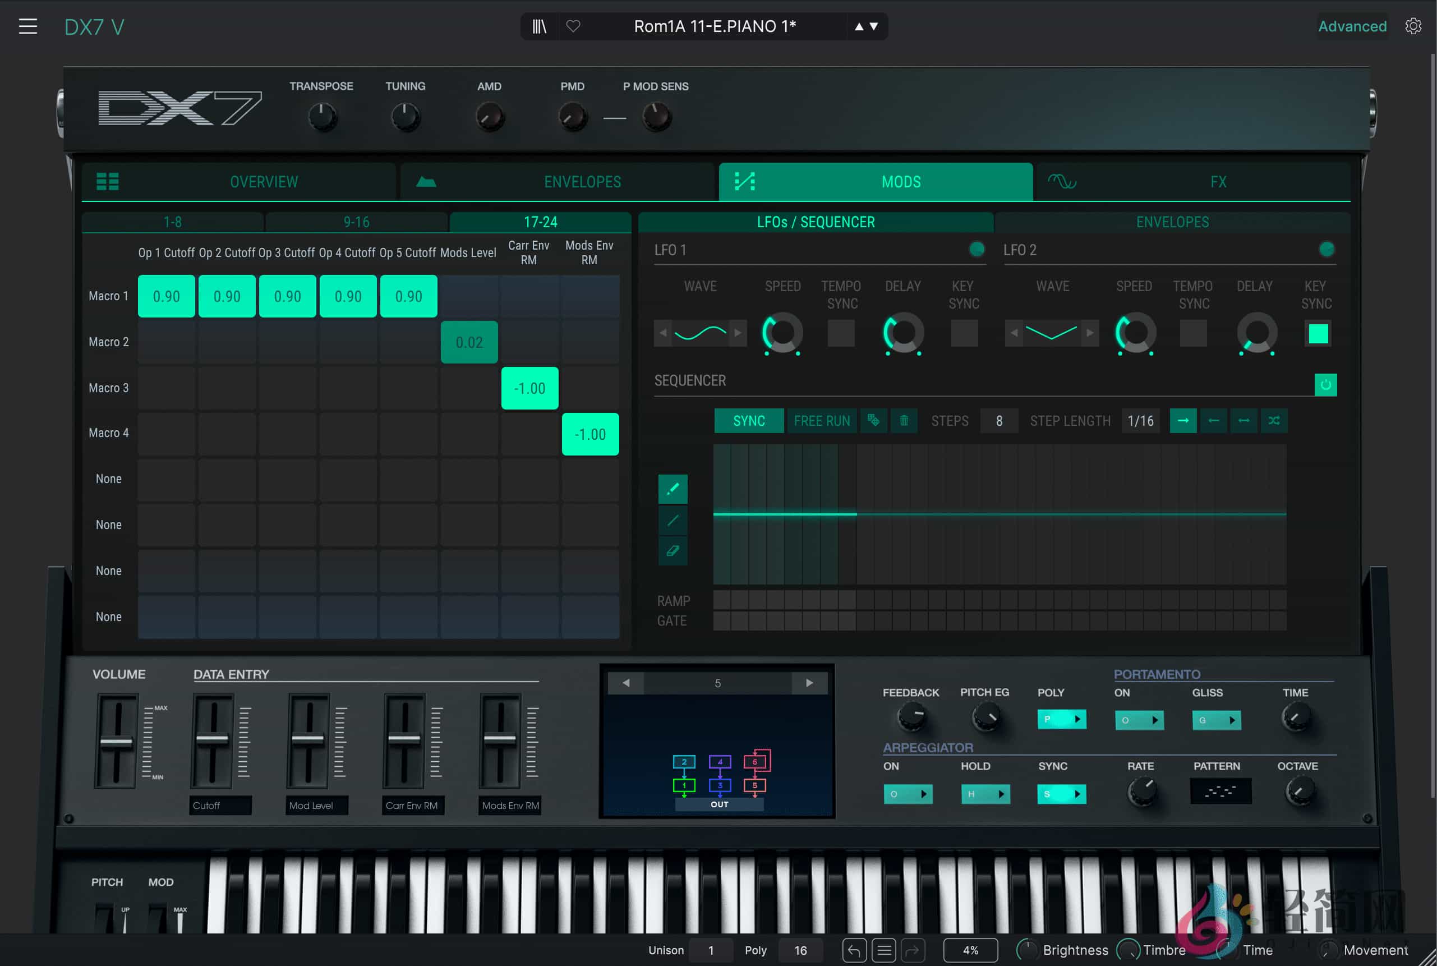Image resolution: width=1437 pixels, height=966 pixels.
Task: Activate the eraser tool in the sequencer
Action: coord(673,551)
